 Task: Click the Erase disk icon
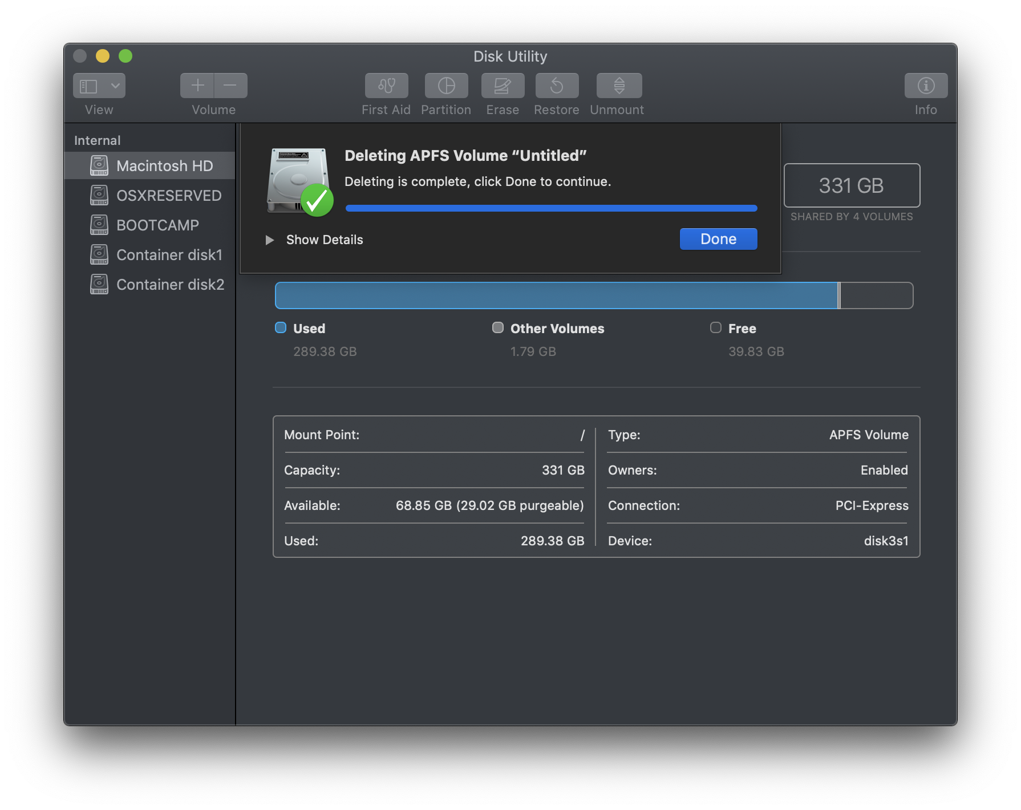point(503,86)
